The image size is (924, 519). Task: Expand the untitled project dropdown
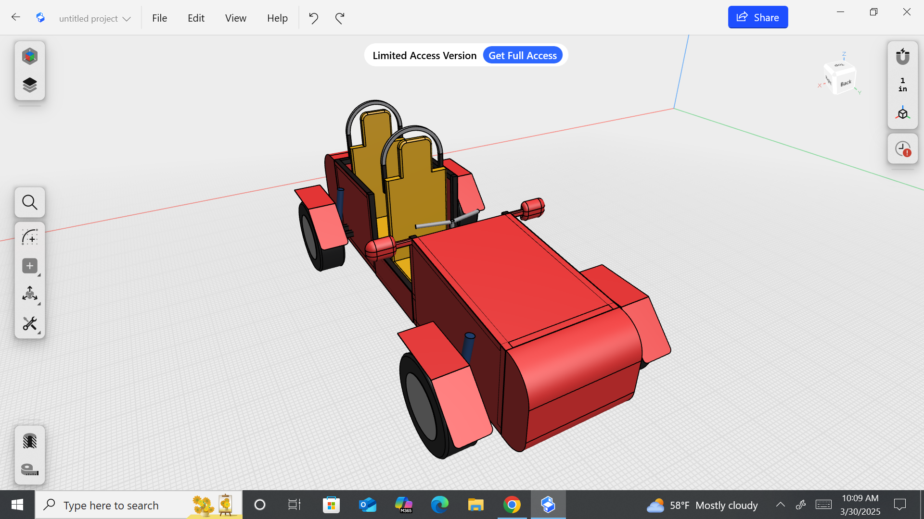point(94,18)
